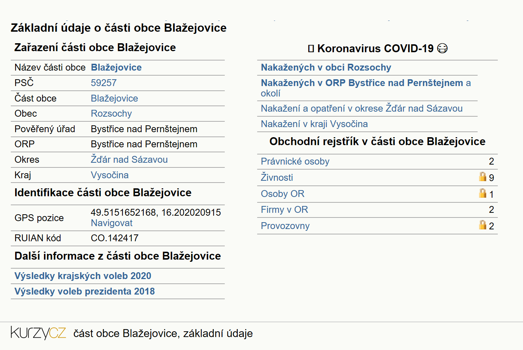Click the Kurzy.cz logo
The image size is (523, 350).
click(38, 333)
